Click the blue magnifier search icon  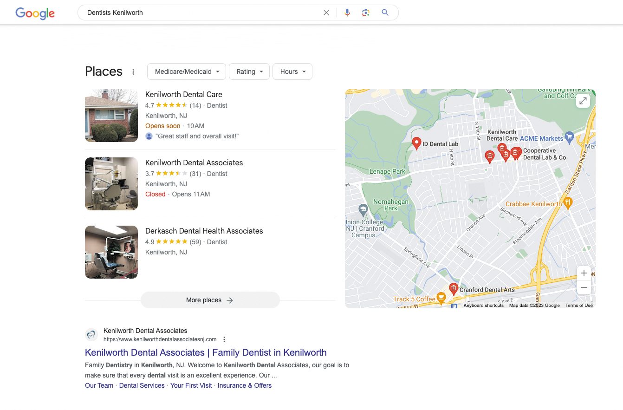coord(385,13)
